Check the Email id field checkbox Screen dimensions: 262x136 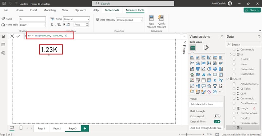click(234, 59)
